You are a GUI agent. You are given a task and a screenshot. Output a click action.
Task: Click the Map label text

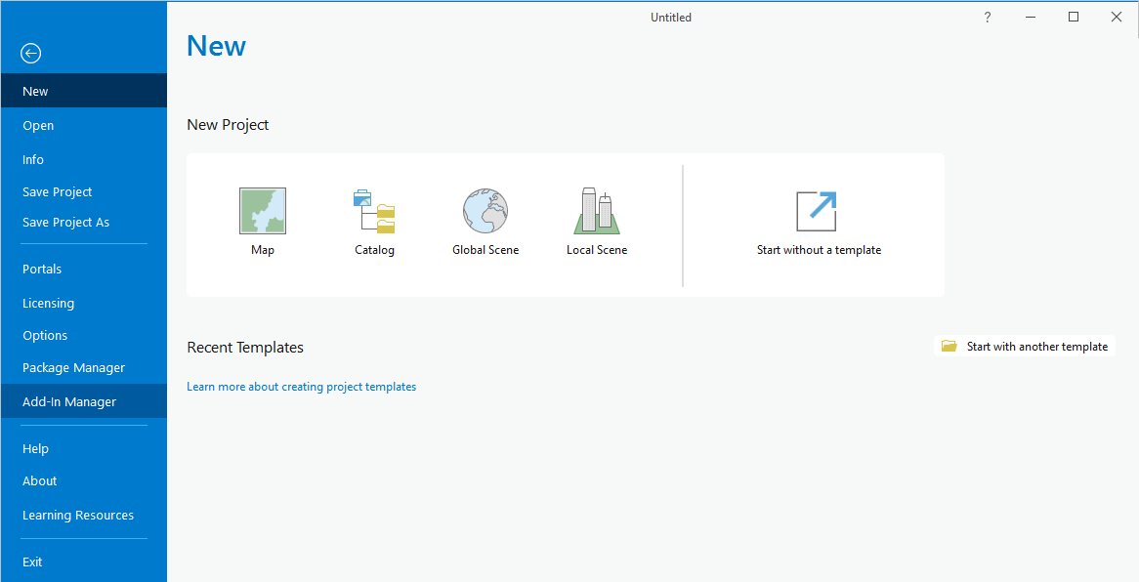262,250
